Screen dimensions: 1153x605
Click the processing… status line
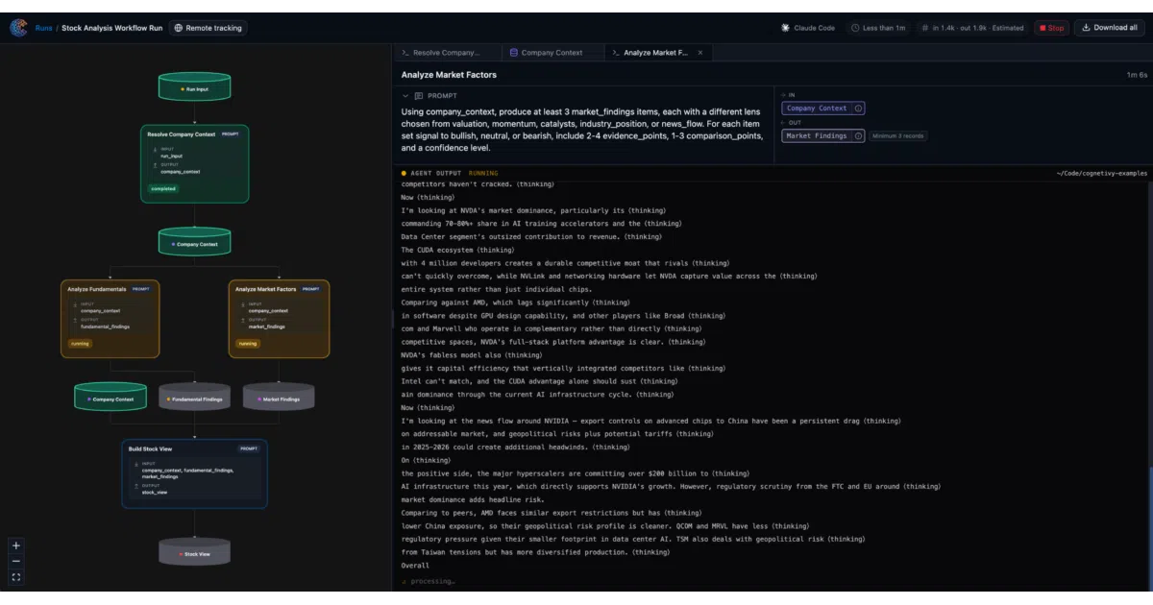429,581
